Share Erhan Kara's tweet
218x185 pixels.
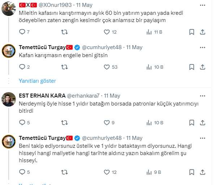(202, 122)
